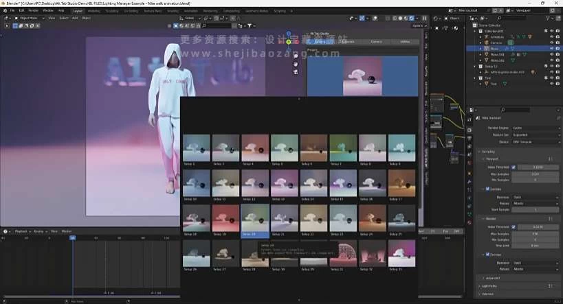Viewport: 563px width, 304px height.
Task: Click the viewport zoom magnifier gizmo icon
Action: coord(296,56)
